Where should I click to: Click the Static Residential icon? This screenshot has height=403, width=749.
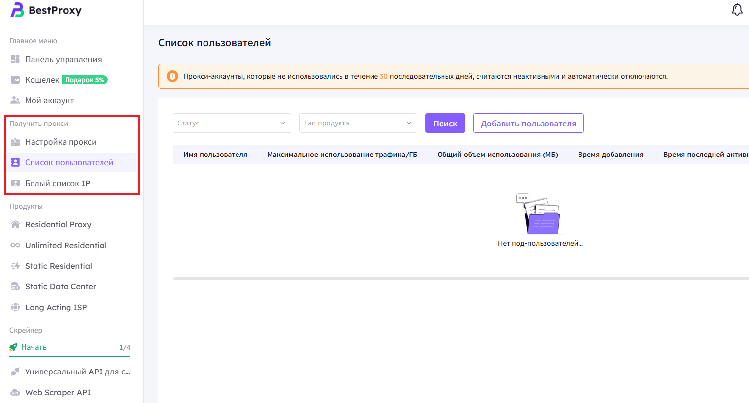click(15, 266)
